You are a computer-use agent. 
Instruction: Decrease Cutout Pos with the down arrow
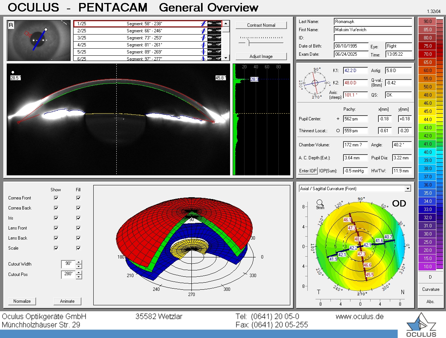78,277
